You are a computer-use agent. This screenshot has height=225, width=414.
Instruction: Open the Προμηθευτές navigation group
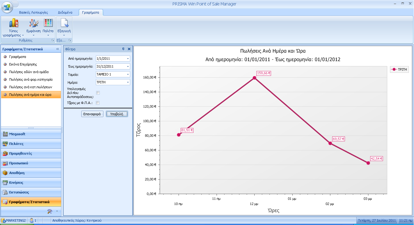click(x=31, y=153)
